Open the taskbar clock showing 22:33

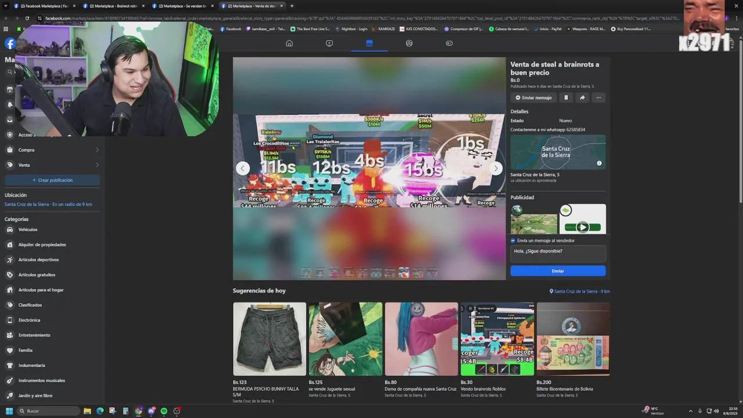tap(729, 411)
